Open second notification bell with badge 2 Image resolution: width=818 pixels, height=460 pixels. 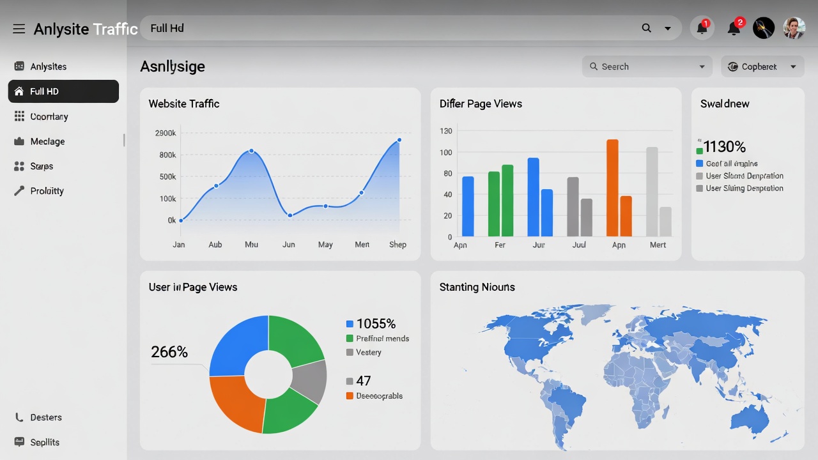[734, 28]
